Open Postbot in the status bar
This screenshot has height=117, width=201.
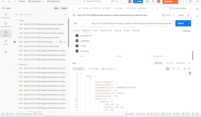tap(129, 114)
